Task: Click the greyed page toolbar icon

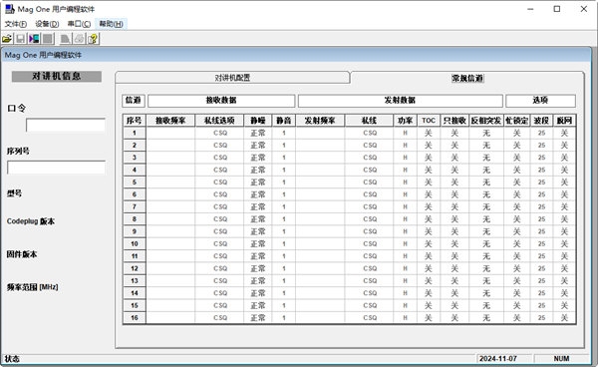Action: point(65,39)
